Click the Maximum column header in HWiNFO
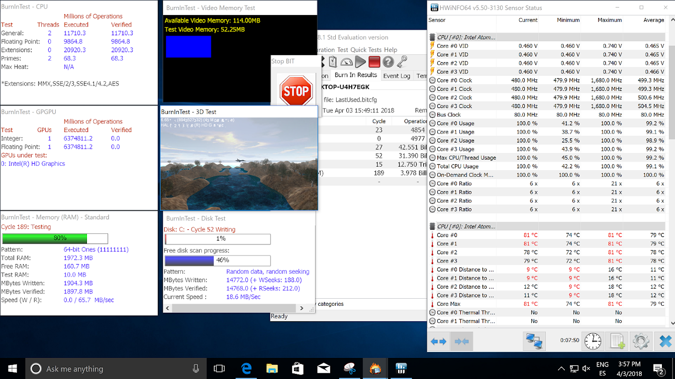Viewport: 675px width, 379px height. coord(610,20)
